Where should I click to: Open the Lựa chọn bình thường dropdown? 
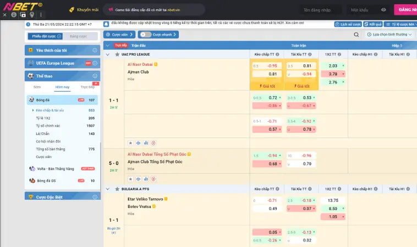pos(389,35)
